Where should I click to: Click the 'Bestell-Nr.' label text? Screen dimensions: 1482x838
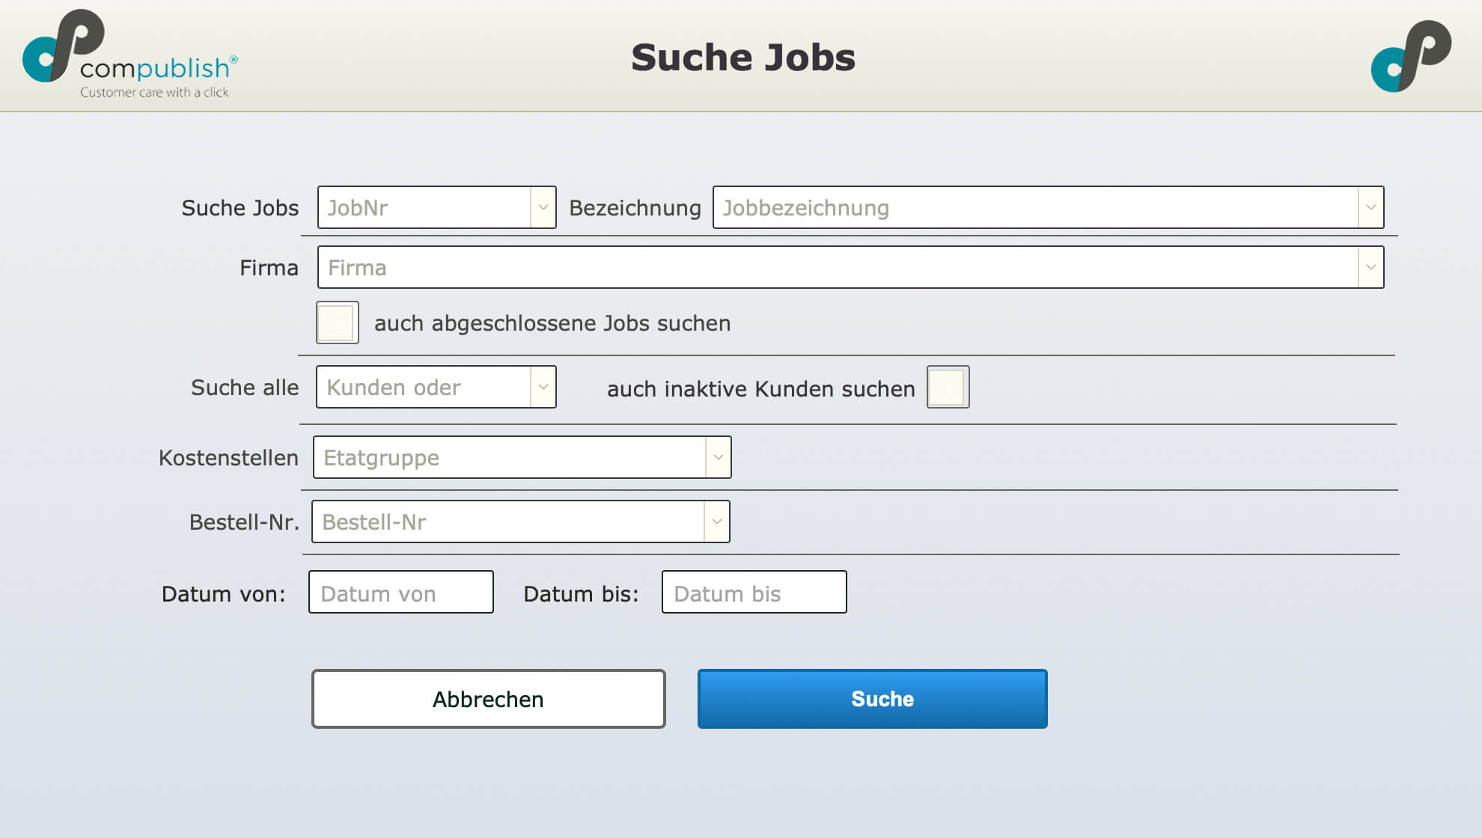pyautogui.click(x=244, y=522)
